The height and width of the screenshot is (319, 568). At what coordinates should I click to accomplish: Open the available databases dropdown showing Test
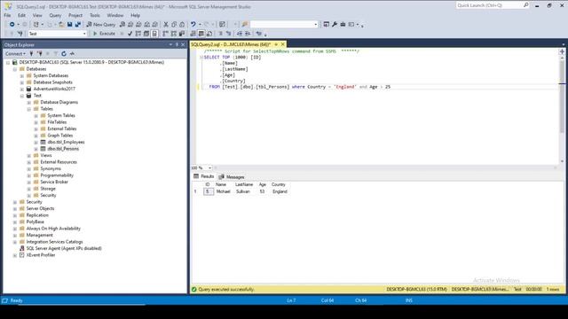tap(57, 34)
